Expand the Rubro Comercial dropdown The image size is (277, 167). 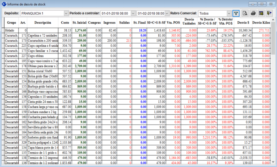229,13
